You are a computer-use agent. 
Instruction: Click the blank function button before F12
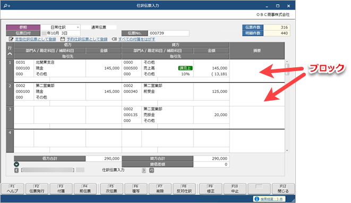(259, 189)
